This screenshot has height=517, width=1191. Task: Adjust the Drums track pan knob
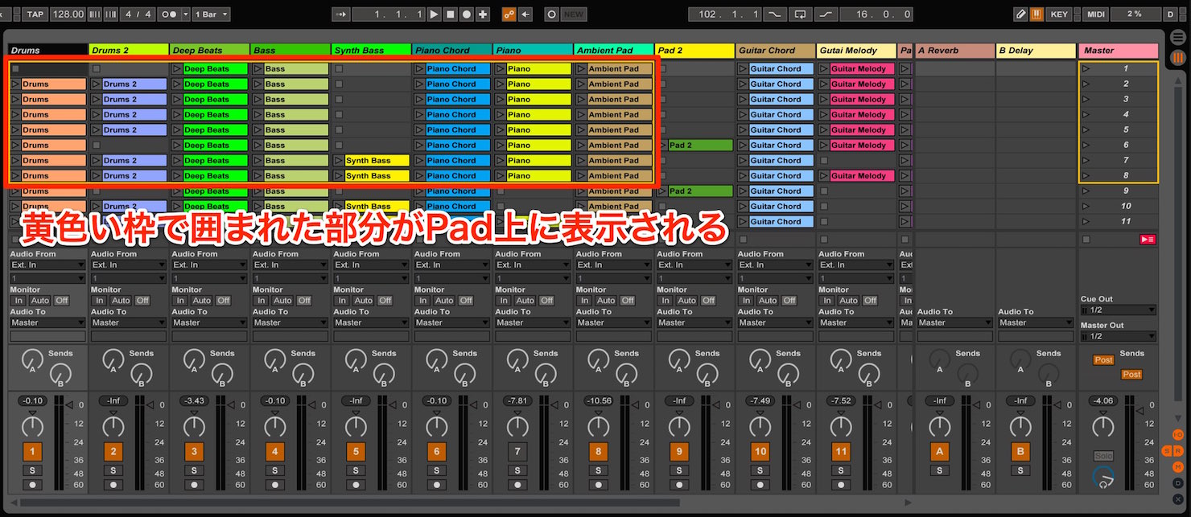click(32, 425)
